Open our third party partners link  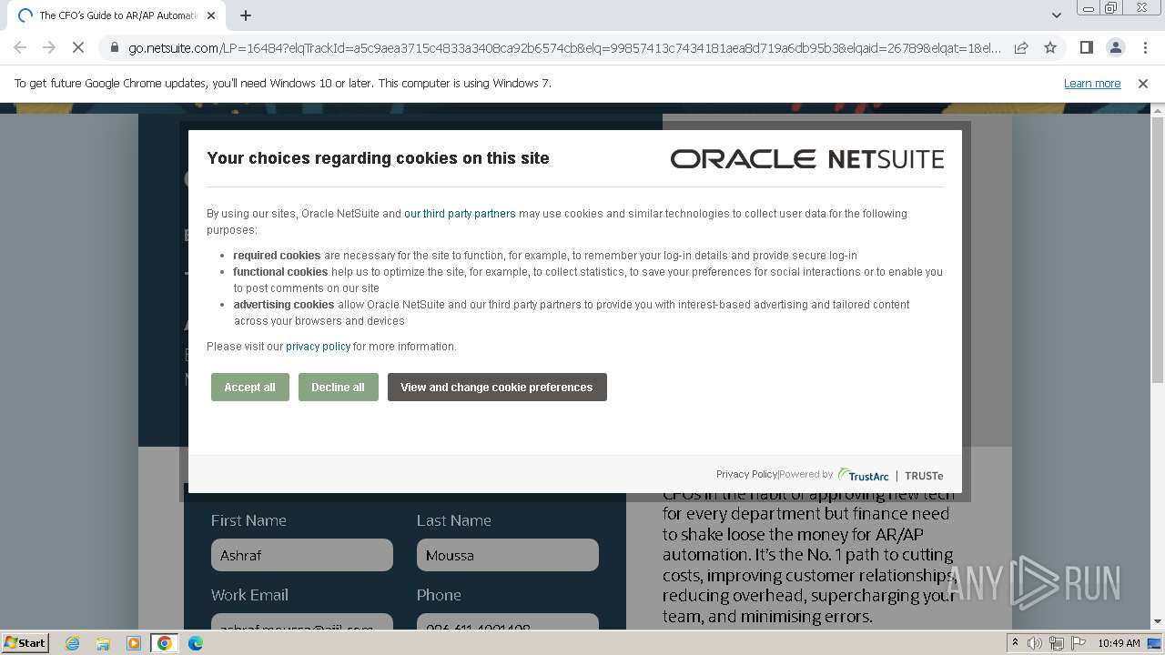(460, 214)
